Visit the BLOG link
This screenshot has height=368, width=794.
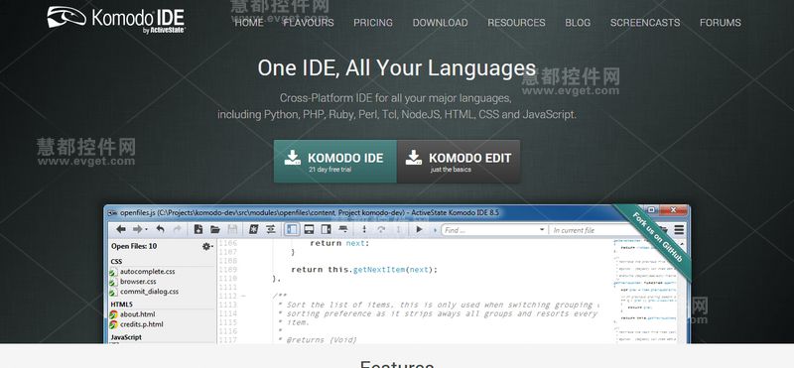click(x=578, y=23)
